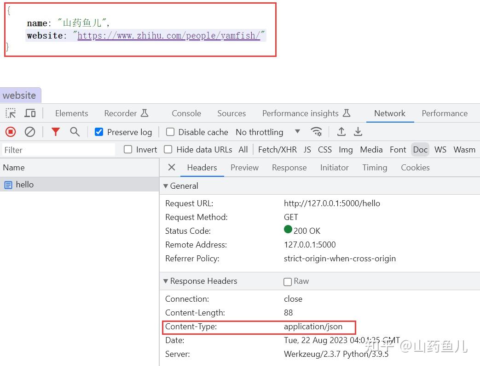Open the network search magnifier
This screenshot has height=366, width=480.
pos(75,132)
